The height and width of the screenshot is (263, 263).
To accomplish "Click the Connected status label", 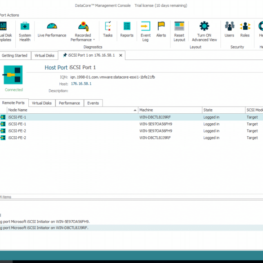I will coord(14,90).
